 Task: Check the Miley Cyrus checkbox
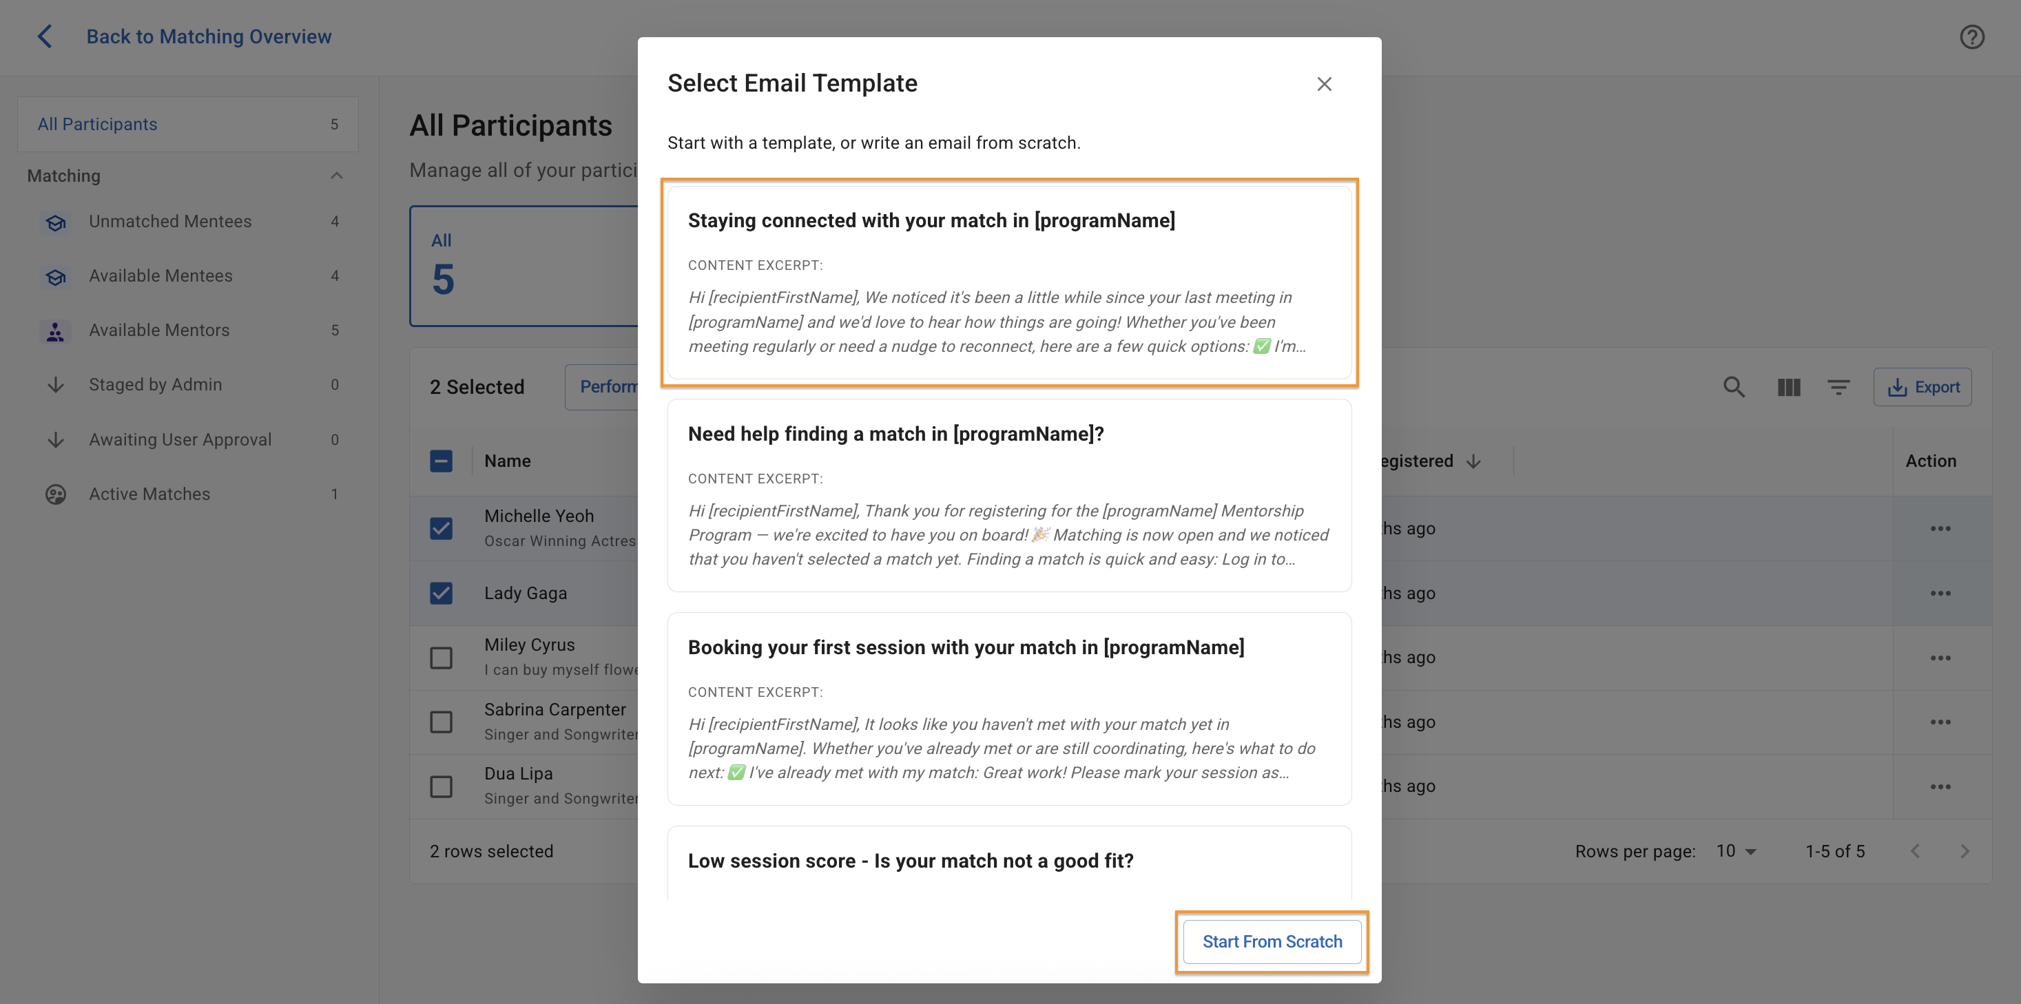pos(441,658)
